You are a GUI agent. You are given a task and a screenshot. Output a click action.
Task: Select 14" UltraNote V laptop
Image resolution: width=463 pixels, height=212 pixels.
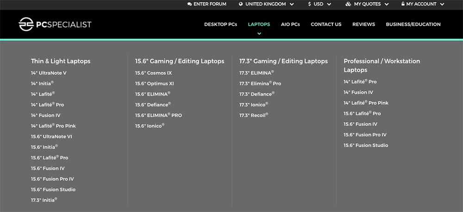pyautogui.click(x=49, y=73)
